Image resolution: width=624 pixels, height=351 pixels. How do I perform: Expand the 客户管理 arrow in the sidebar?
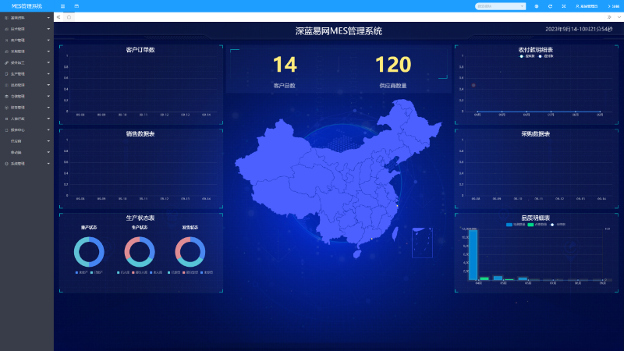point(48,41)
